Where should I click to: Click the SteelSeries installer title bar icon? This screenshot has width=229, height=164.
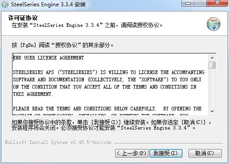5,5
